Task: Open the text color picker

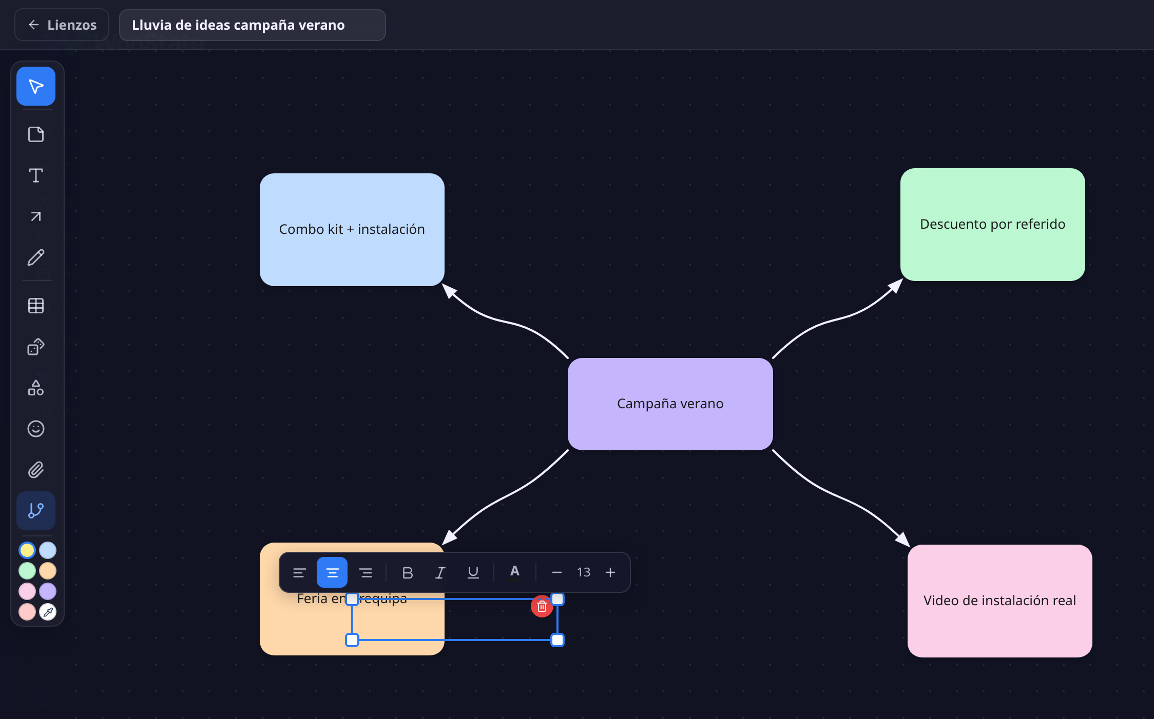Action: click(515, 572)
